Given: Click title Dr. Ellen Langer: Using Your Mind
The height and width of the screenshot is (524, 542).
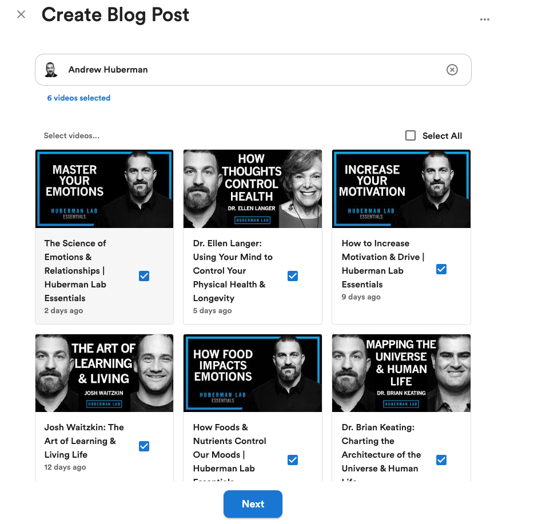Looking at the screenshot, I should 233,271.
